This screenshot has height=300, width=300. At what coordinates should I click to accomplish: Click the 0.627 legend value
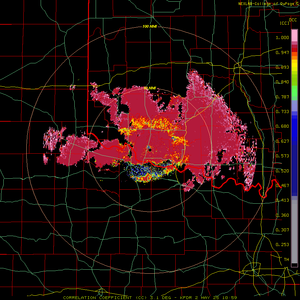coord(282,141)
